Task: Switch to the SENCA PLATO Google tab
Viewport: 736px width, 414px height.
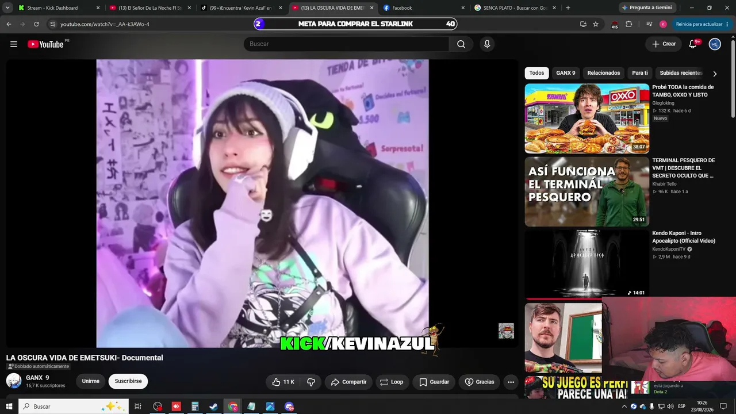Action: pos(514,8)
